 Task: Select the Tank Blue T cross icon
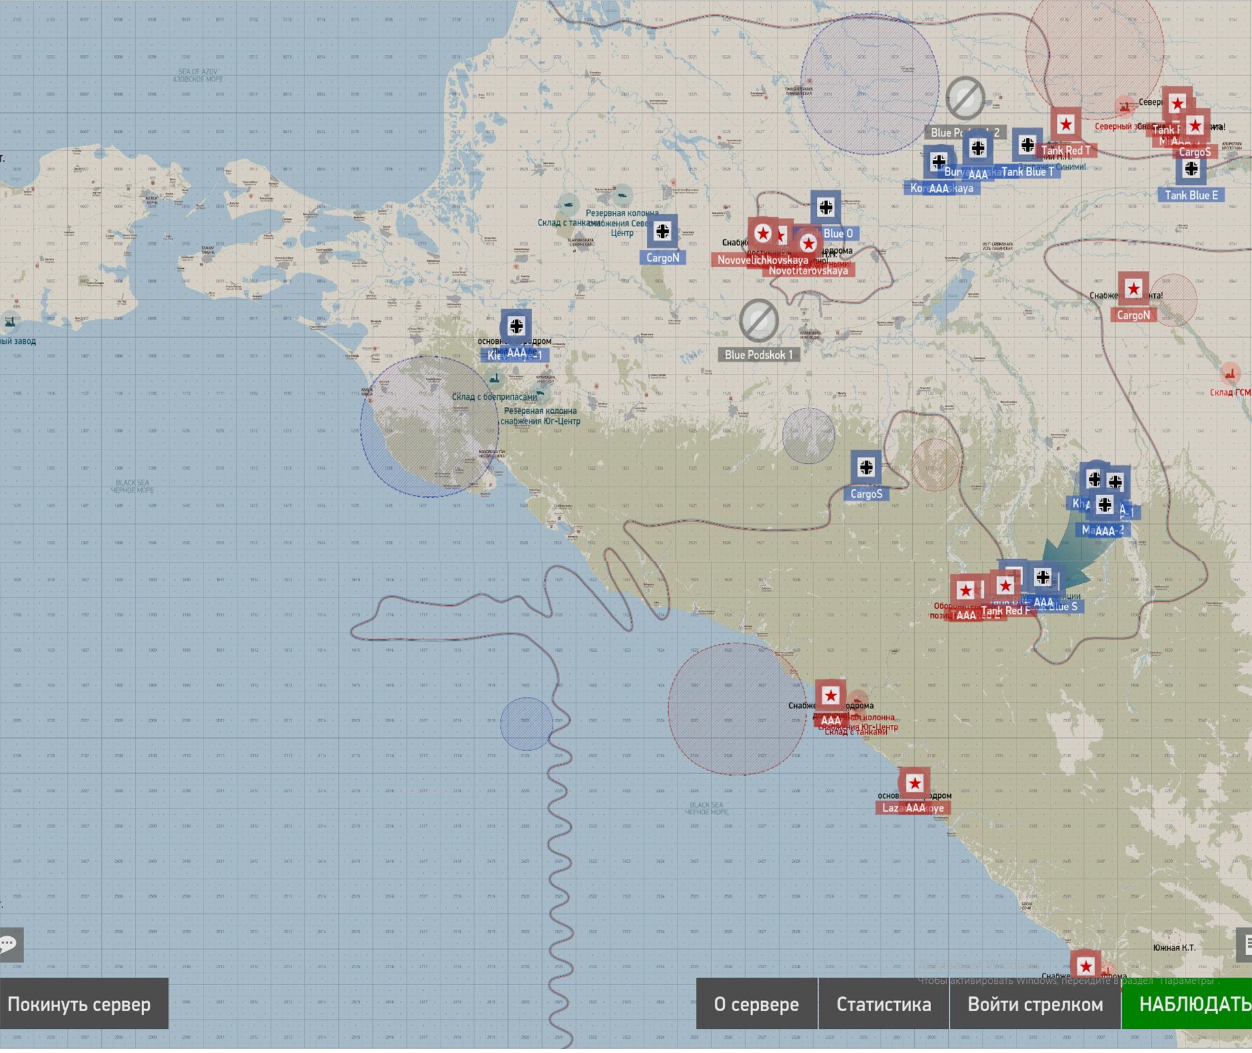click(x=1027, y=145)
